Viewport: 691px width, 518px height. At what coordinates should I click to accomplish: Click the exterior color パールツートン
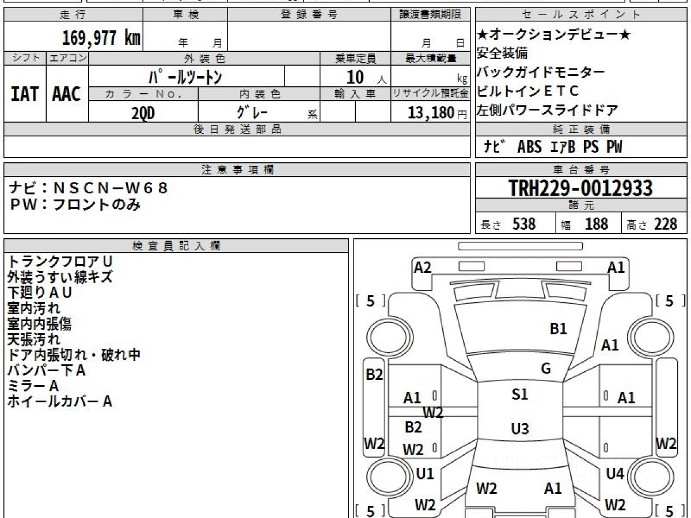pos(185,76)
